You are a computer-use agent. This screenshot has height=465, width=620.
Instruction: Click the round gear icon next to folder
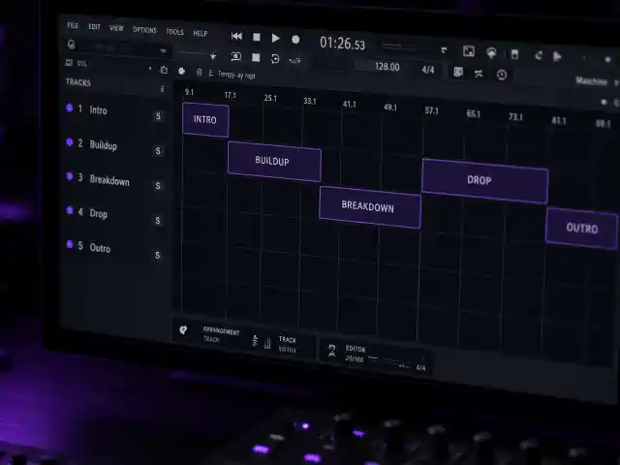pos(181,71)
